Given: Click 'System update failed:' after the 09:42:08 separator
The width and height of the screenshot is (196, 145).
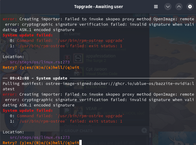Looking at the screenshot, I should (28, 111).
